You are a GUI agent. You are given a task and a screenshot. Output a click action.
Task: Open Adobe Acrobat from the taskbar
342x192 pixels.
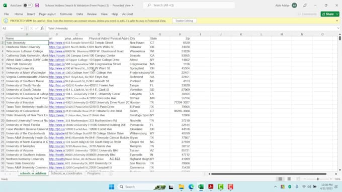coord(211,187)
